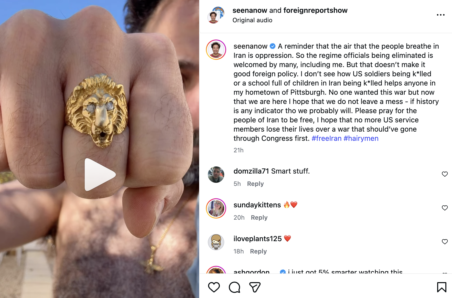Save post with bookmark icon
452x298 pixels.
tap(442, 287)
